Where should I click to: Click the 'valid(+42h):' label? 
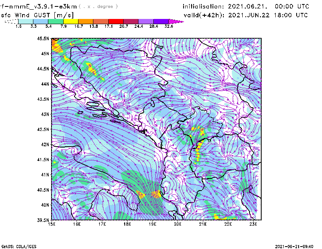[x=204, y=15]
